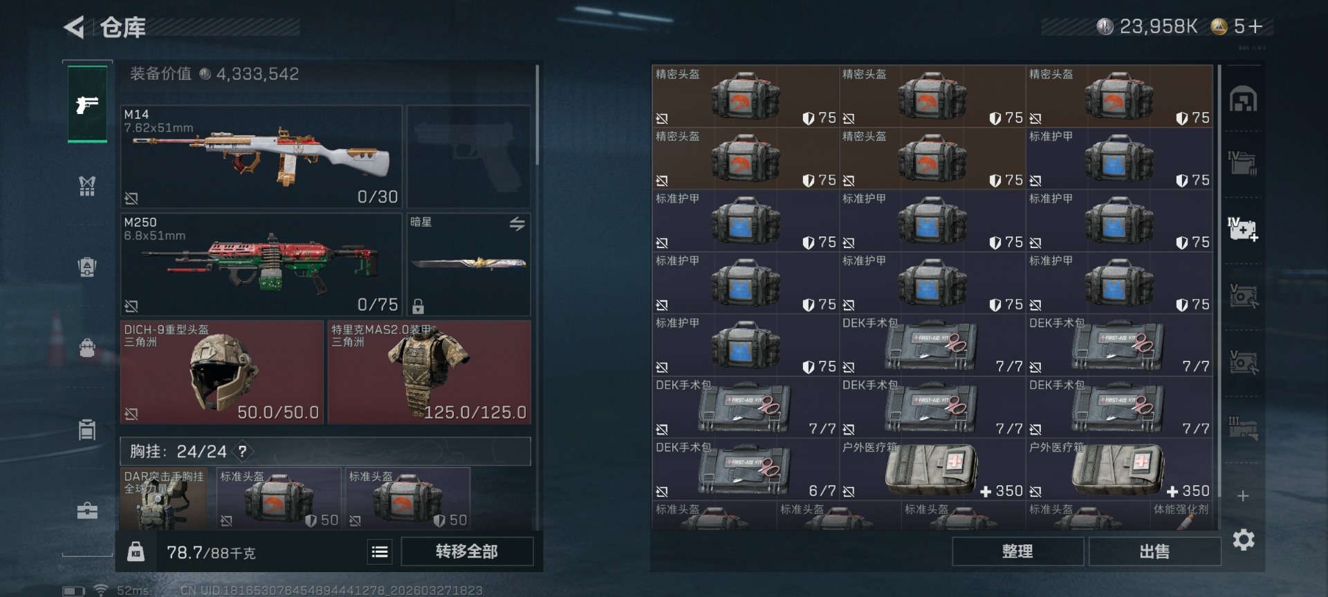Image resolution: width=1328 pixels, height=597 pixels.
Task: Add a new storage box with plus icon
Action: (1243, 496)
